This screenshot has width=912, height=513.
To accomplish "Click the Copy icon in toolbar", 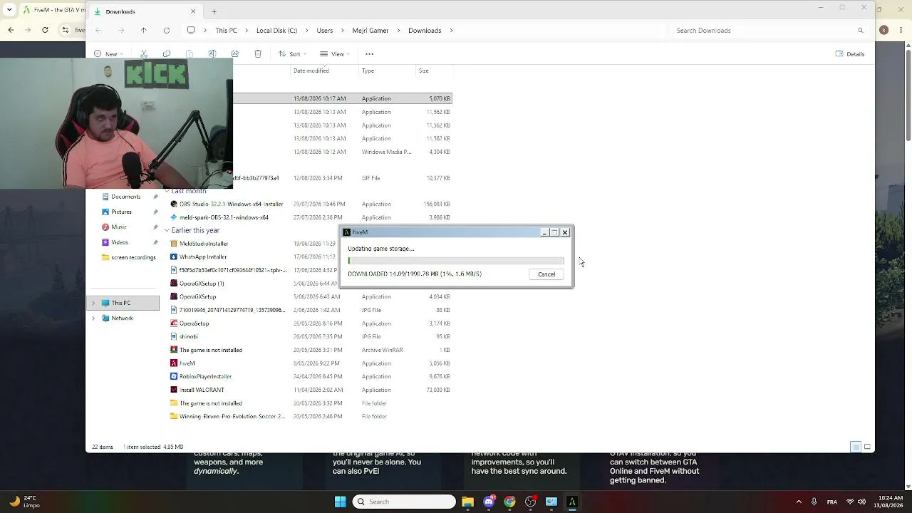I will [x=167, y=54].
